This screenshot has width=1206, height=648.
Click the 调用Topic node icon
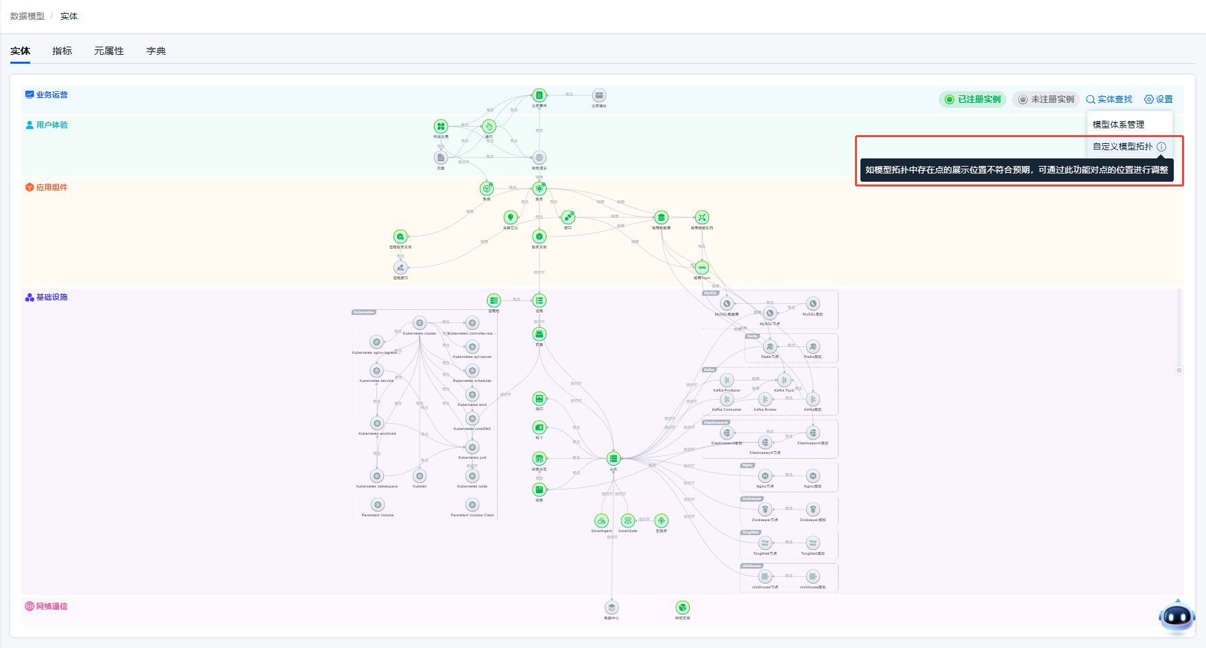tap(702, 267)
